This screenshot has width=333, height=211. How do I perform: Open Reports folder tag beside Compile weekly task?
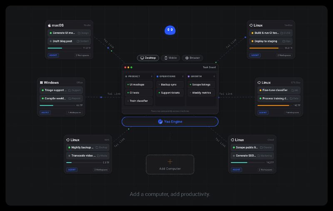tap(75, 98)
